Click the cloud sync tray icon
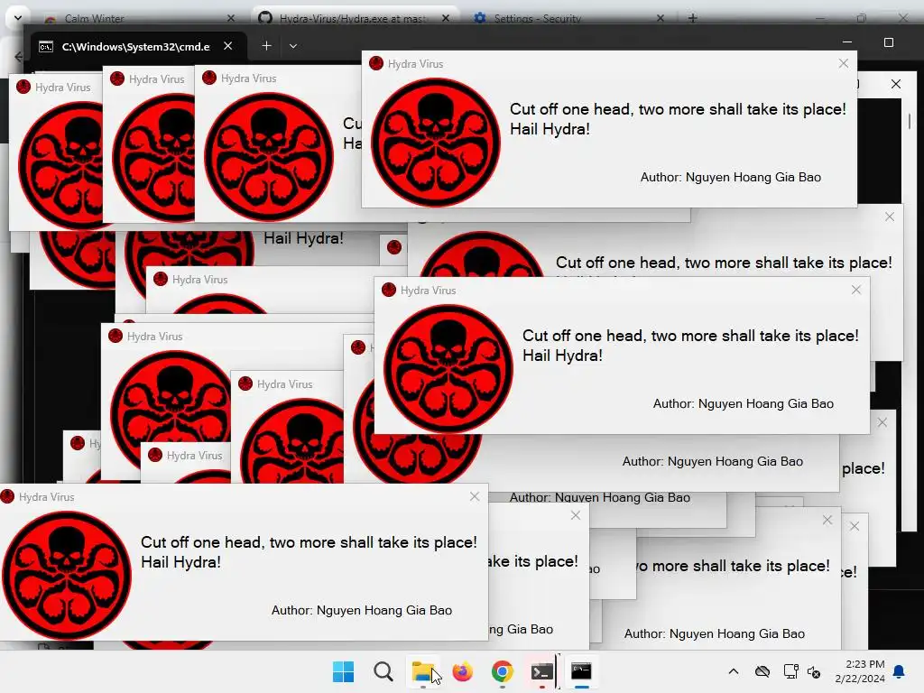The width and height of the screenshot is (924, 693). tap(762, 671)
